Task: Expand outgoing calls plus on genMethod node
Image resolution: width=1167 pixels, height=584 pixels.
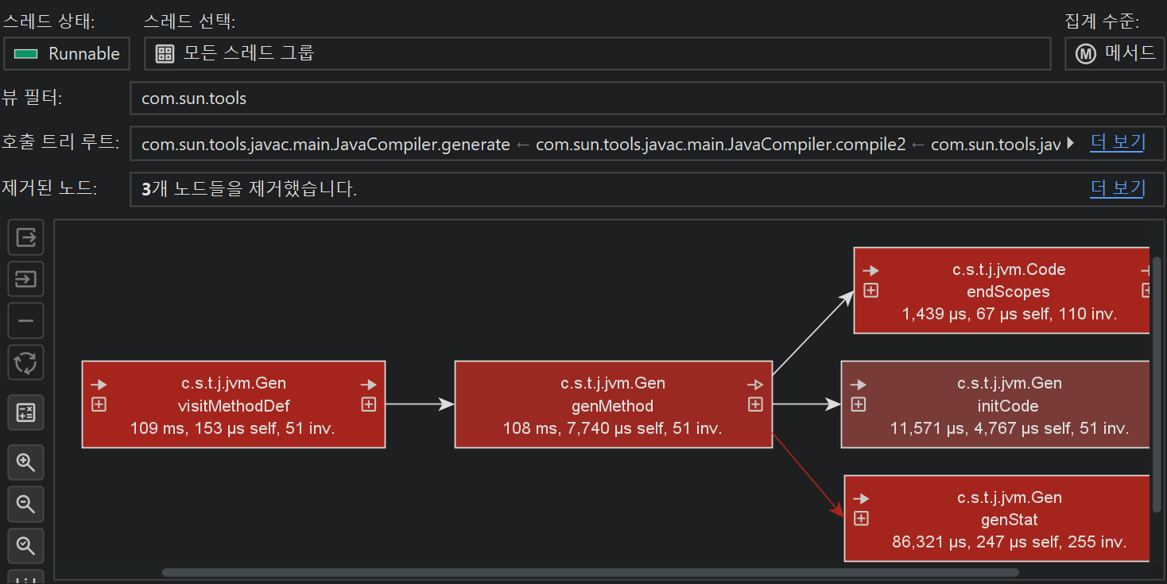Action: [755, 404]
